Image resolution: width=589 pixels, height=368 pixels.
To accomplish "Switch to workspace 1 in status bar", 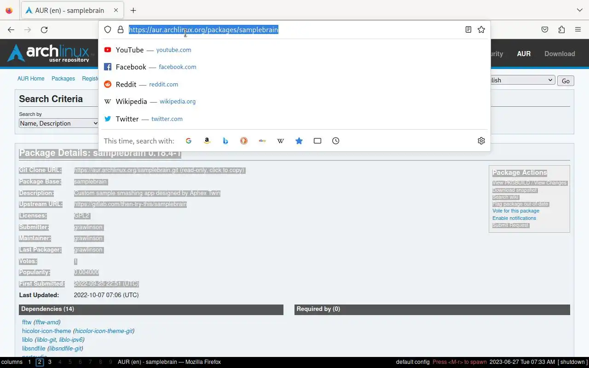I will pyautogui.click(x=29, y=362).
